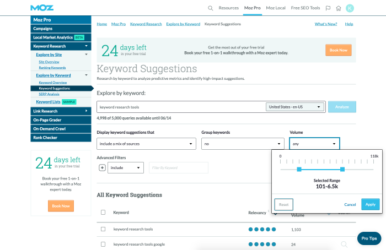The image size is (386, 250).
Task: Follow the Home breadcrumb link
Action: coord(101,24)
